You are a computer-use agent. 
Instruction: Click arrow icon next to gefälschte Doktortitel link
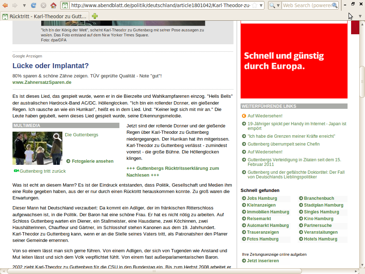(244, 172)
